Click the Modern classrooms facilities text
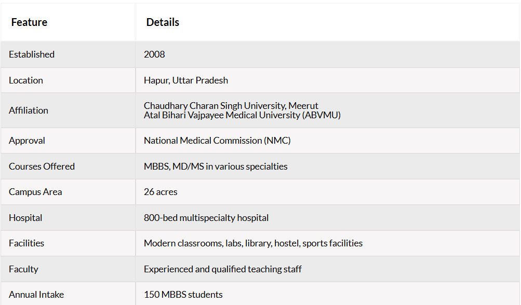The height and width of the screenshot is (305, 521). point(253,243)
